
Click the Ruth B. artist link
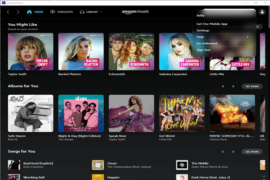click(13, 139)
